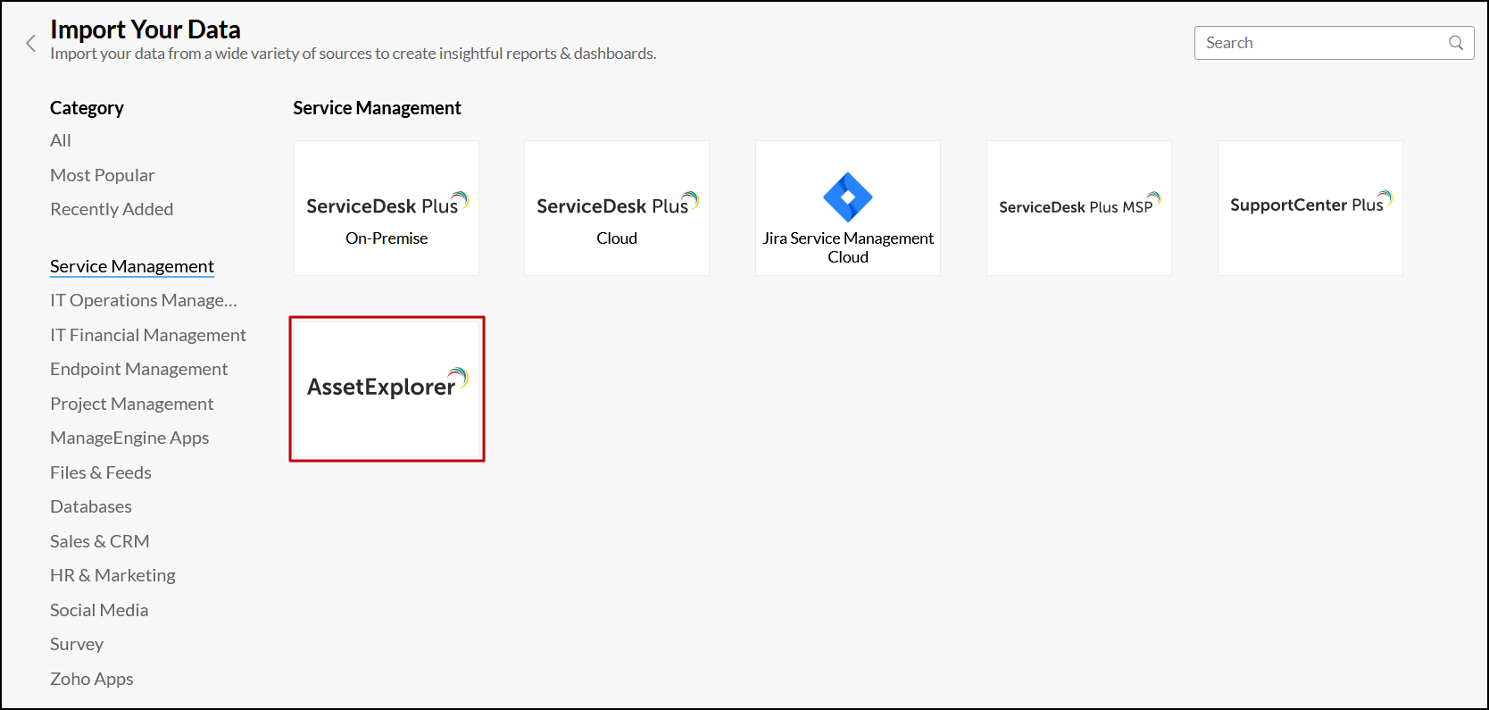Choose Files & Feeds category
The width and height of the screenshot is (1489, 710).
[101, 472]
